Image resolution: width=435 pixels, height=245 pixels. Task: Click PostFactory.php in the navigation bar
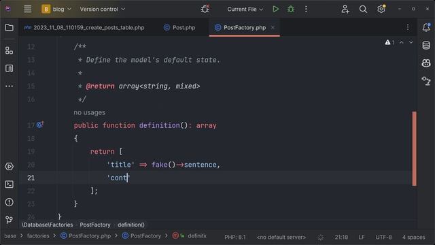point(86,236)
